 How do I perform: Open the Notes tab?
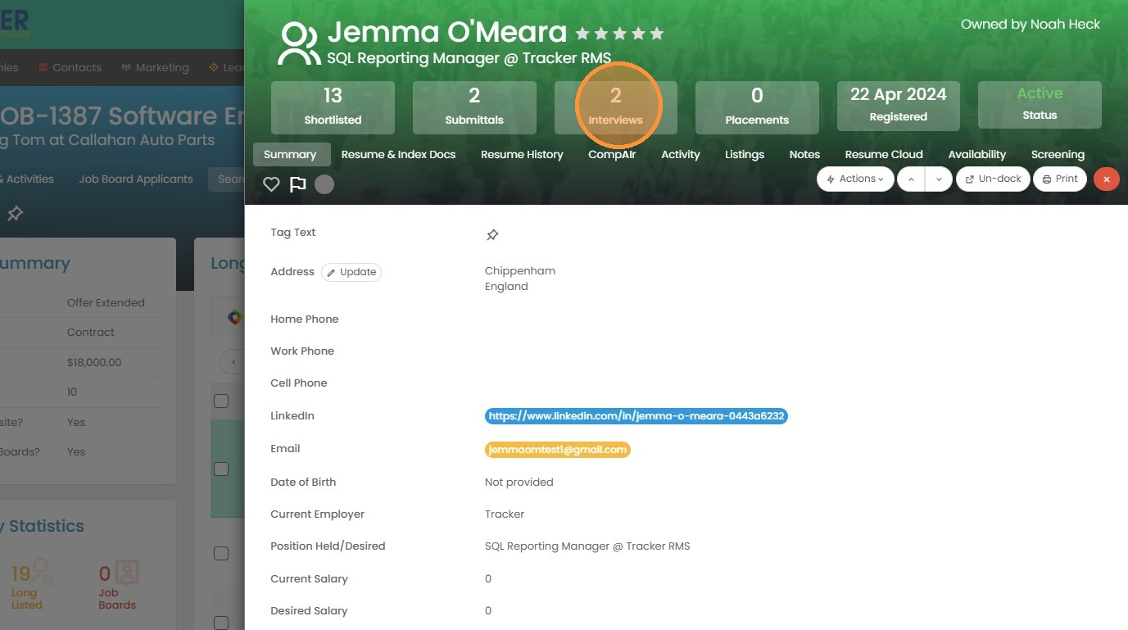[804, 154]
